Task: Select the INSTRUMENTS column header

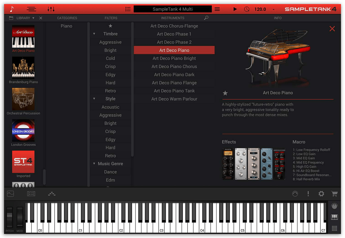Action: pos(173,18)
